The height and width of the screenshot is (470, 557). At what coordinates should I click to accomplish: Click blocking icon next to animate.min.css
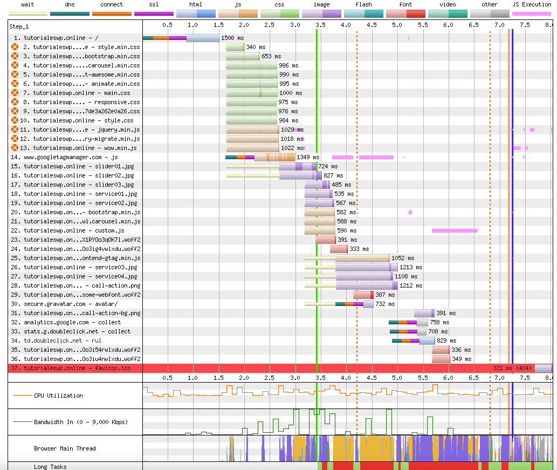point(15,84)
